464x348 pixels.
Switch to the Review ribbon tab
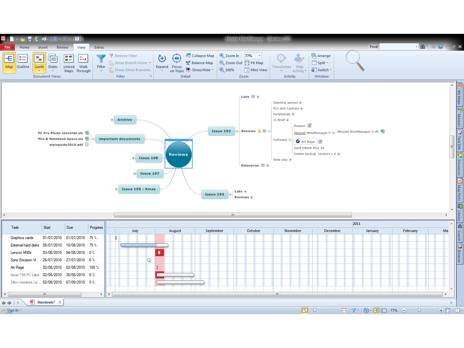coord(62,47)
